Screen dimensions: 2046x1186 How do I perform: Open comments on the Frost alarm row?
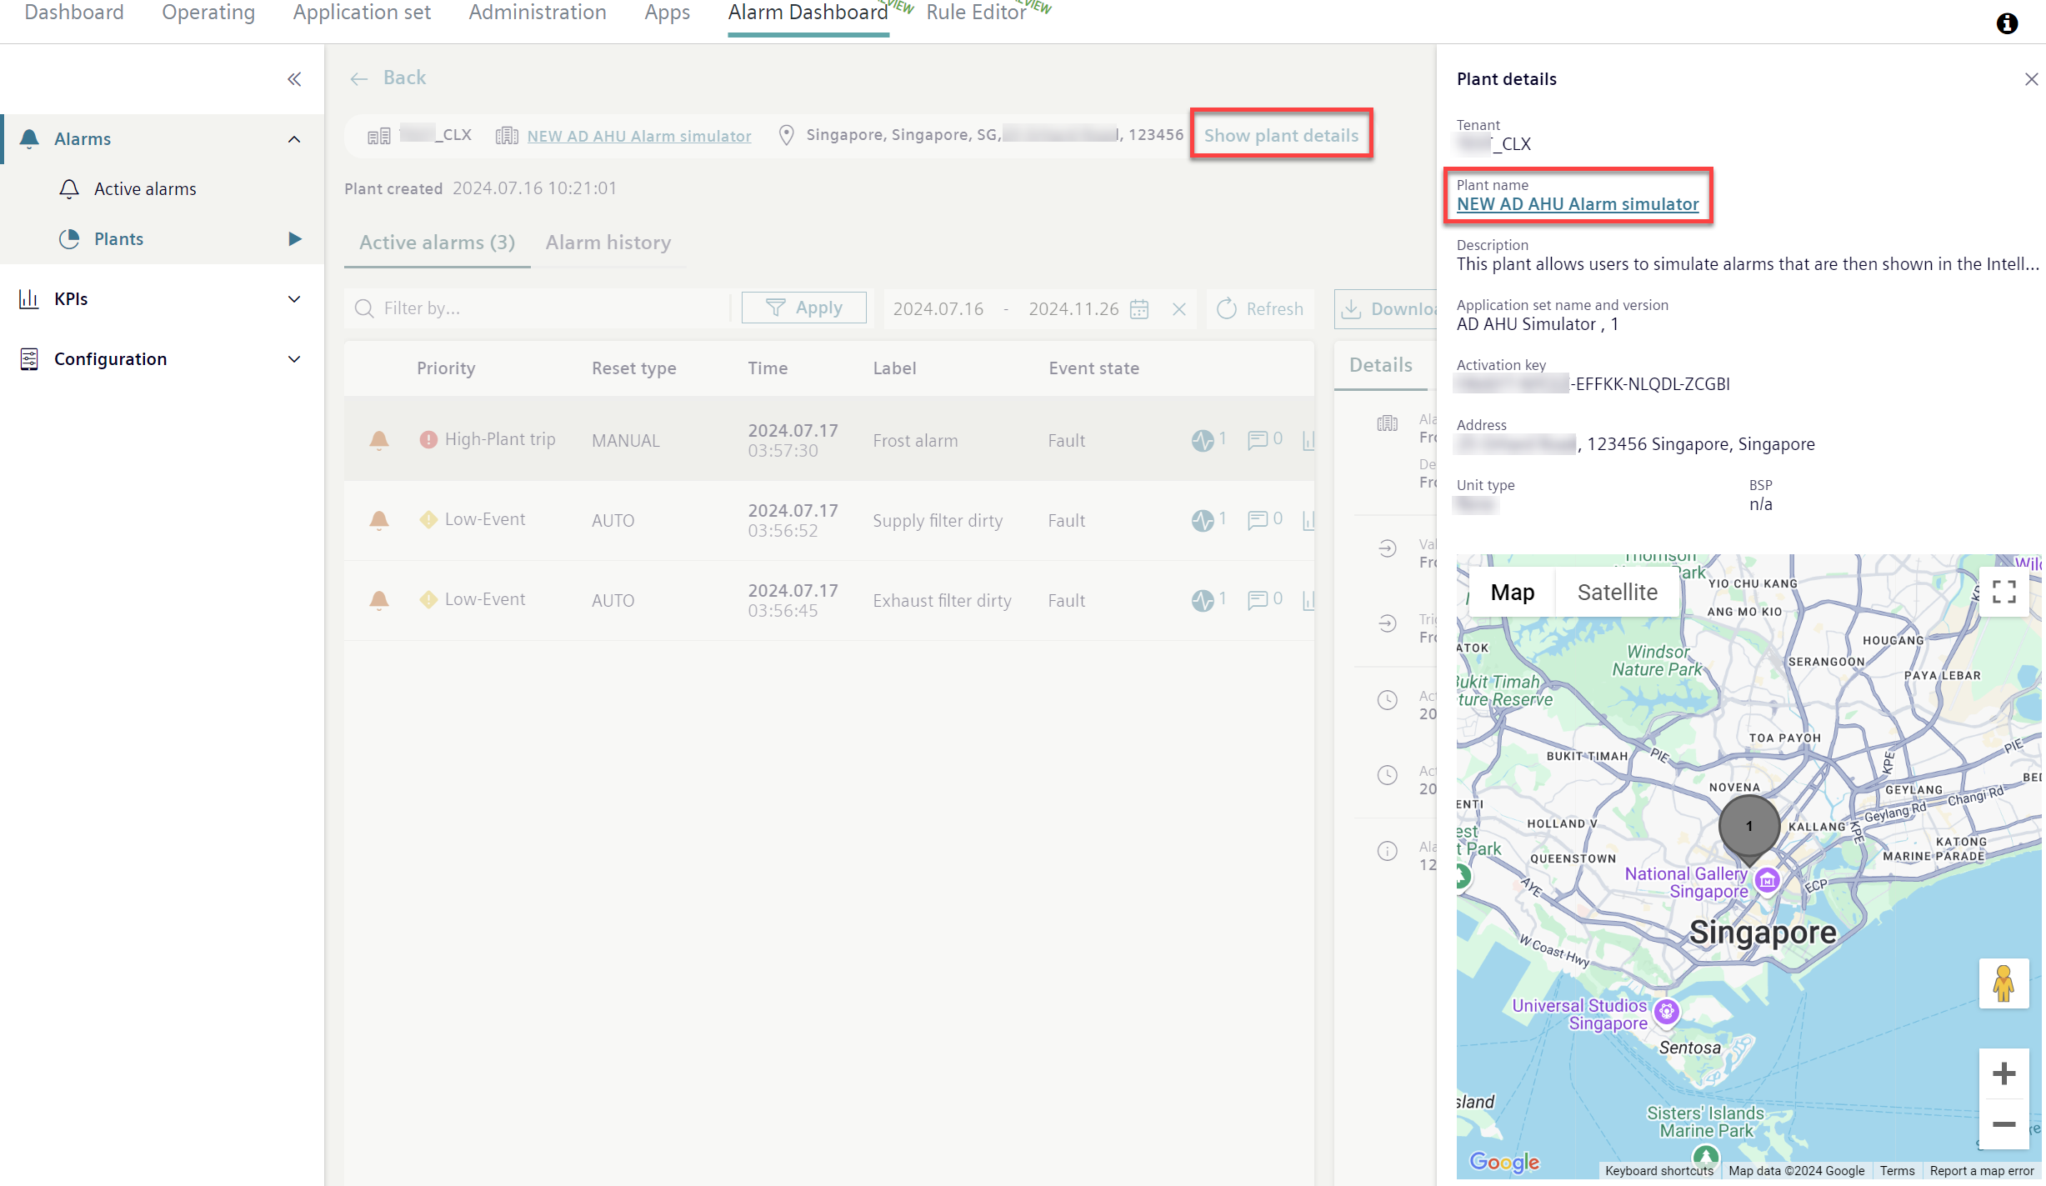pyautogui.click(x=1257, y=440)
